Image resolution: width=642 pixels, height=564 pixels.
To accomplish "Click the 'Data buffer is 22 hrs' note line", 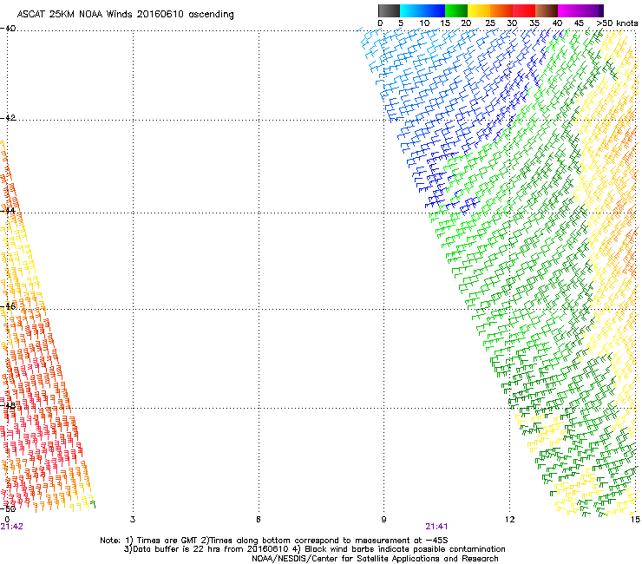I will click(314, 549).
